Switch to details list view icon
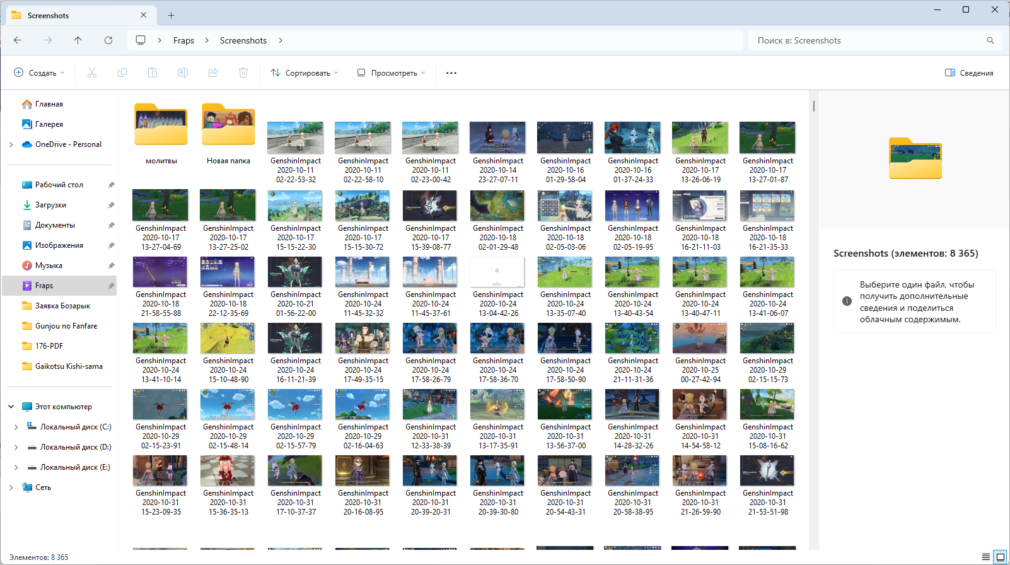Viewport: 1010px width, 565px height. pos(986,557)
